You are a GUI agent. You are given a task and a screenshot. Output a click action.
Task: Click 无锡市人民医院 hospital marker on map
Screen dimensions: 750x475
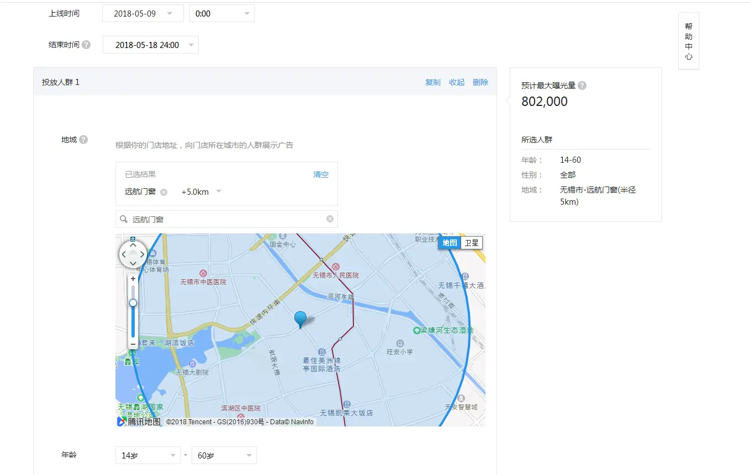tap(335, 267)
